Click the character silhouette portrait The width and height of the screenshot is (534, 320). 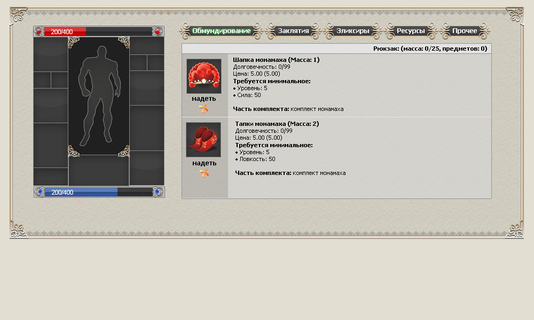click(99, 96)
